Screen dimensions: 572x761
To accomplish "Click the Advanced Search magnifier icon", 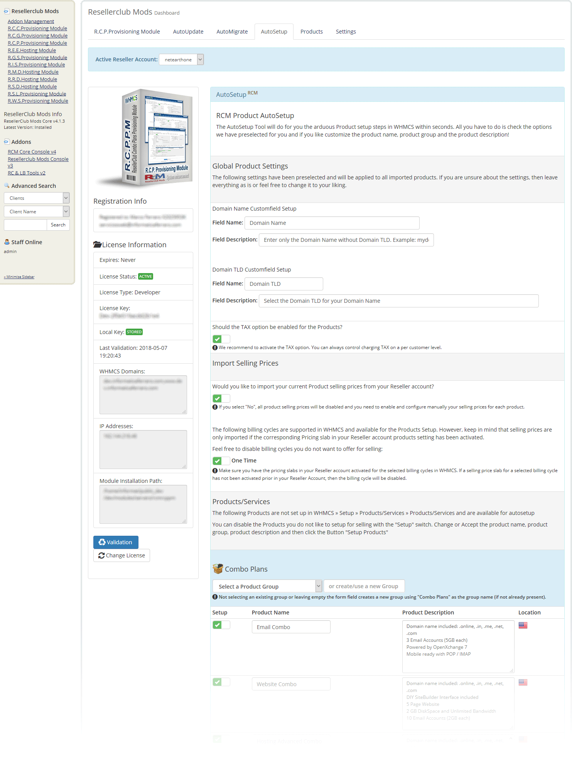I will coord(7,186).
